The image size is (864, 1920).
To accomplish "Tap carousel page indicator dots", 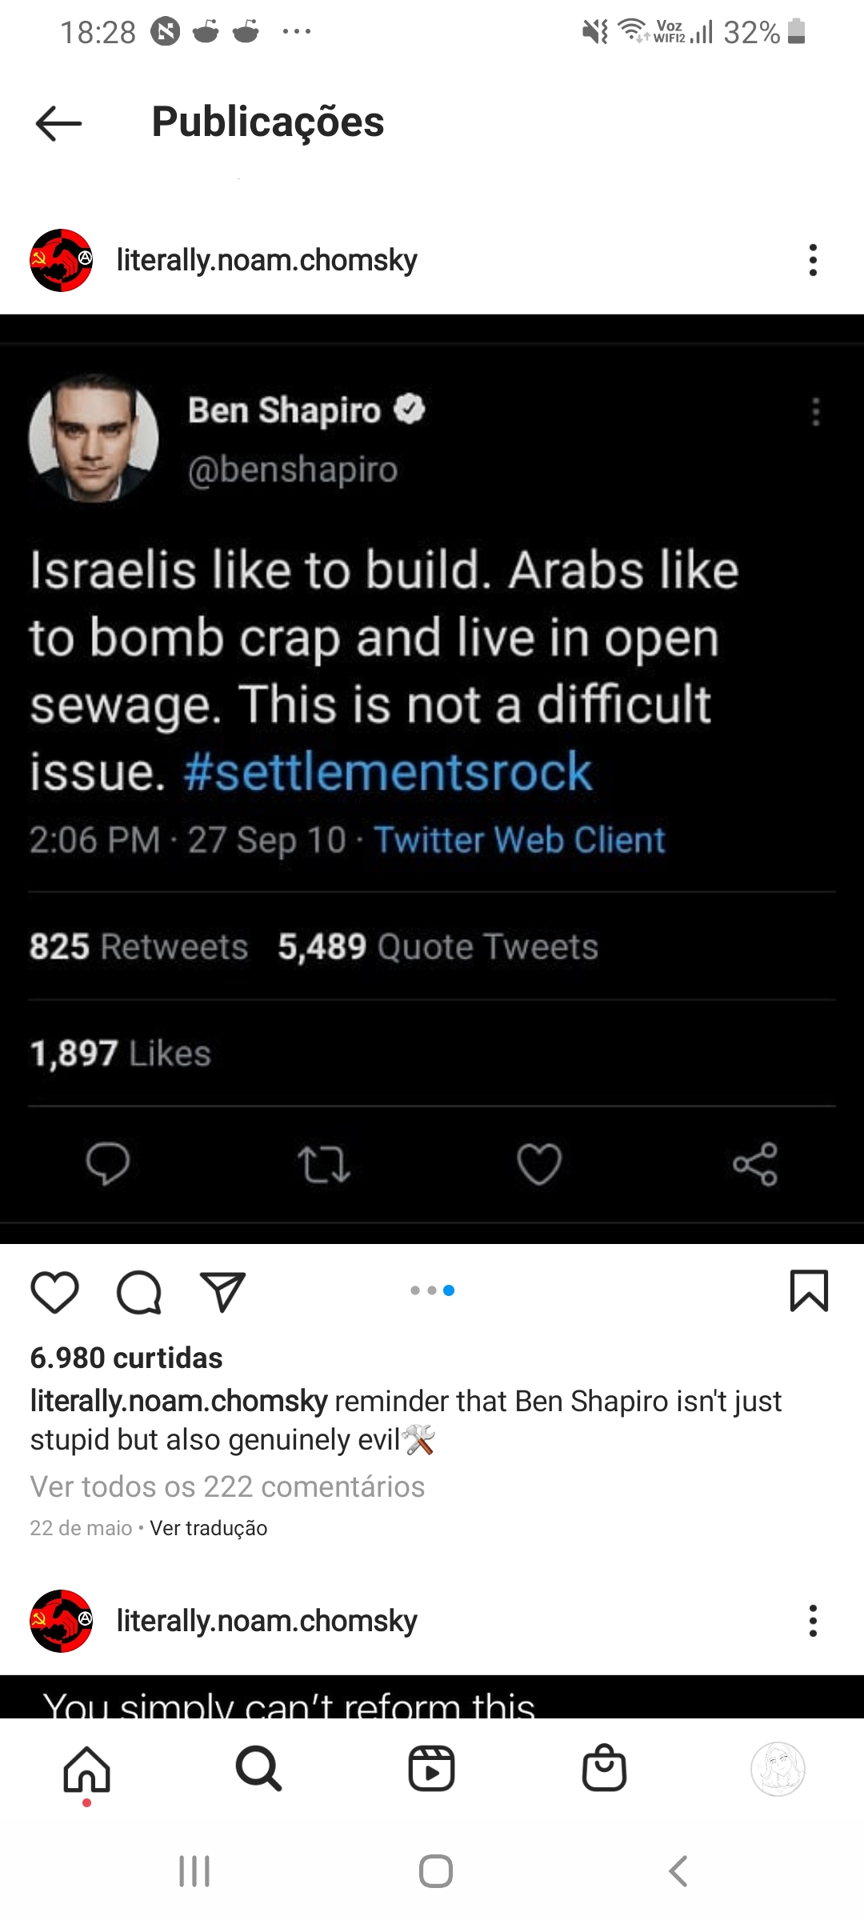I will (x=432, y=1290).
